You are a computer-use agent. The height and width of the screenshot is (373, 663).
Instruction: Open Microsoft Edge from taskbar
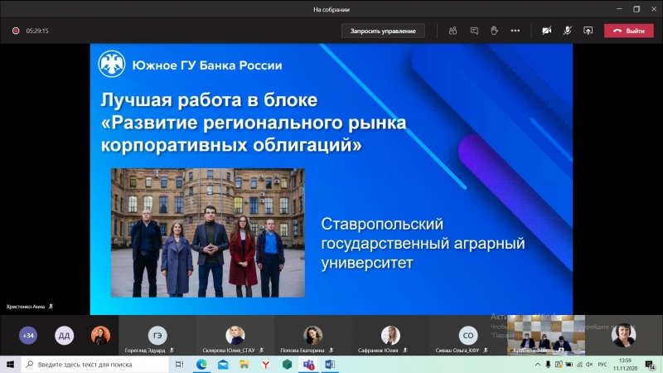tap(201, 364)
